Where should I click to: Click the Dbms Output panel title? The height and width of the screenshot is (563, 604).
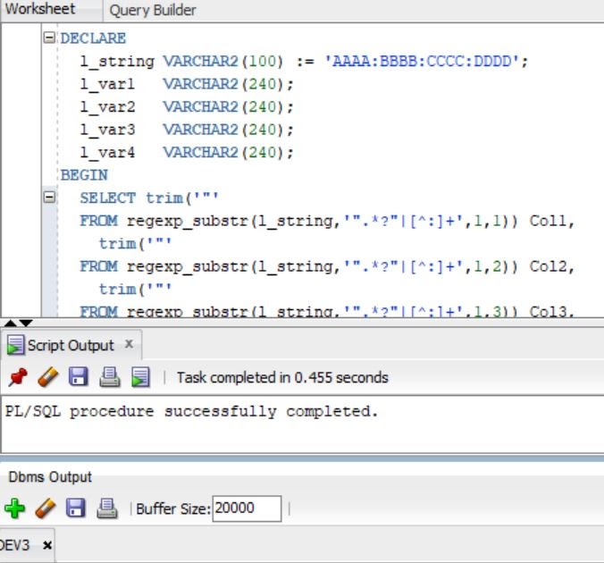pos(50,477)
